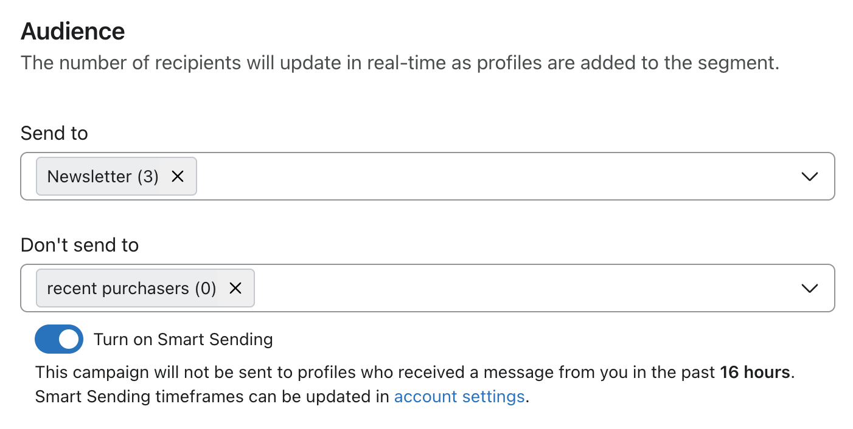Viewport: 853px width, 429px height.
Task: Collapse the Send to recipient selector
Action: (809, 176)
